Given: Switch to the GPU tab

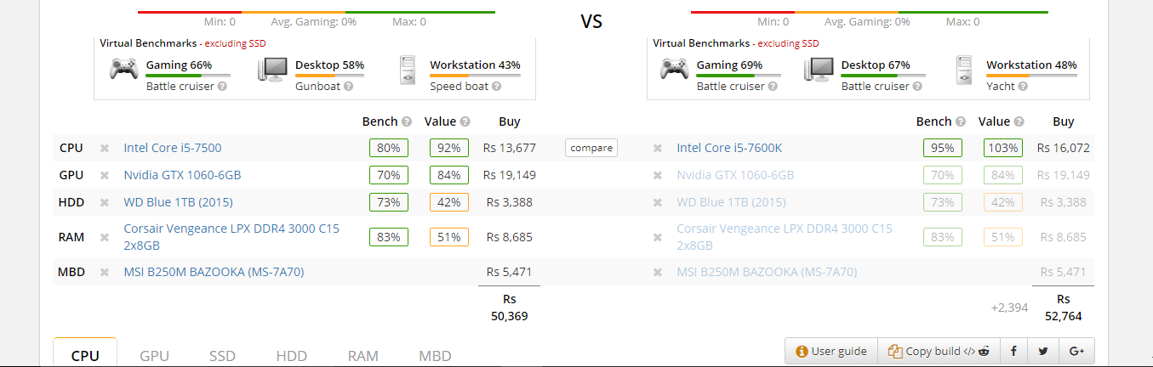Looking at the screenshot, I should click(154, 356).
